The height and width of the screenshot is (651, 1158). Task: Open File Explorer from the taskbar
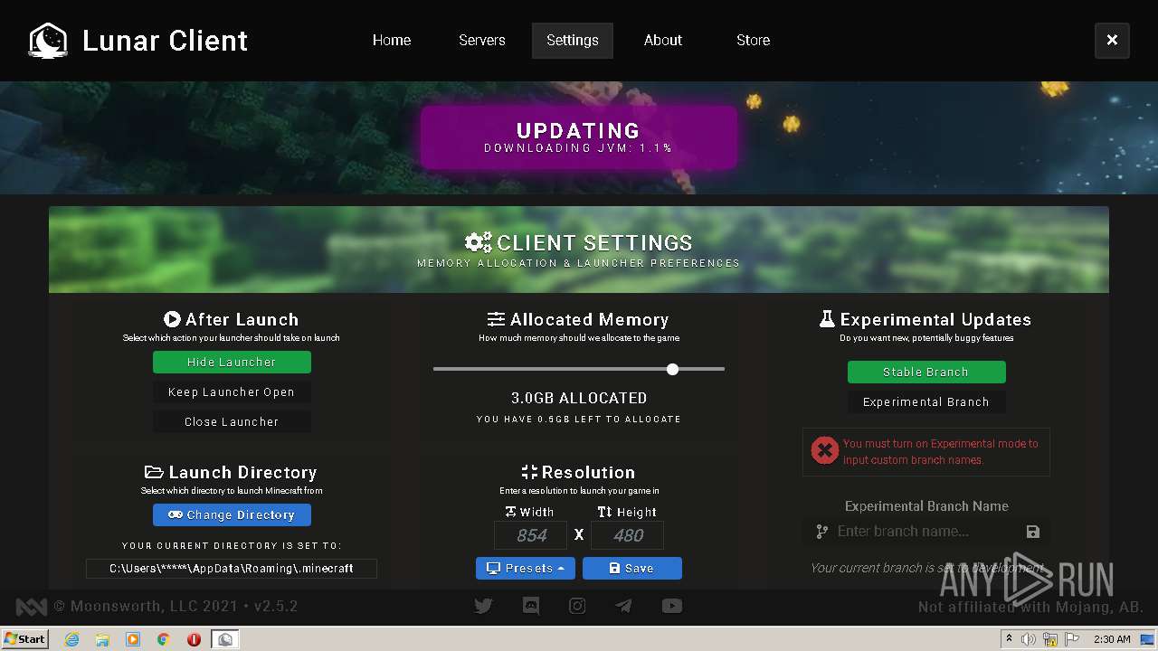click(102, 639)
